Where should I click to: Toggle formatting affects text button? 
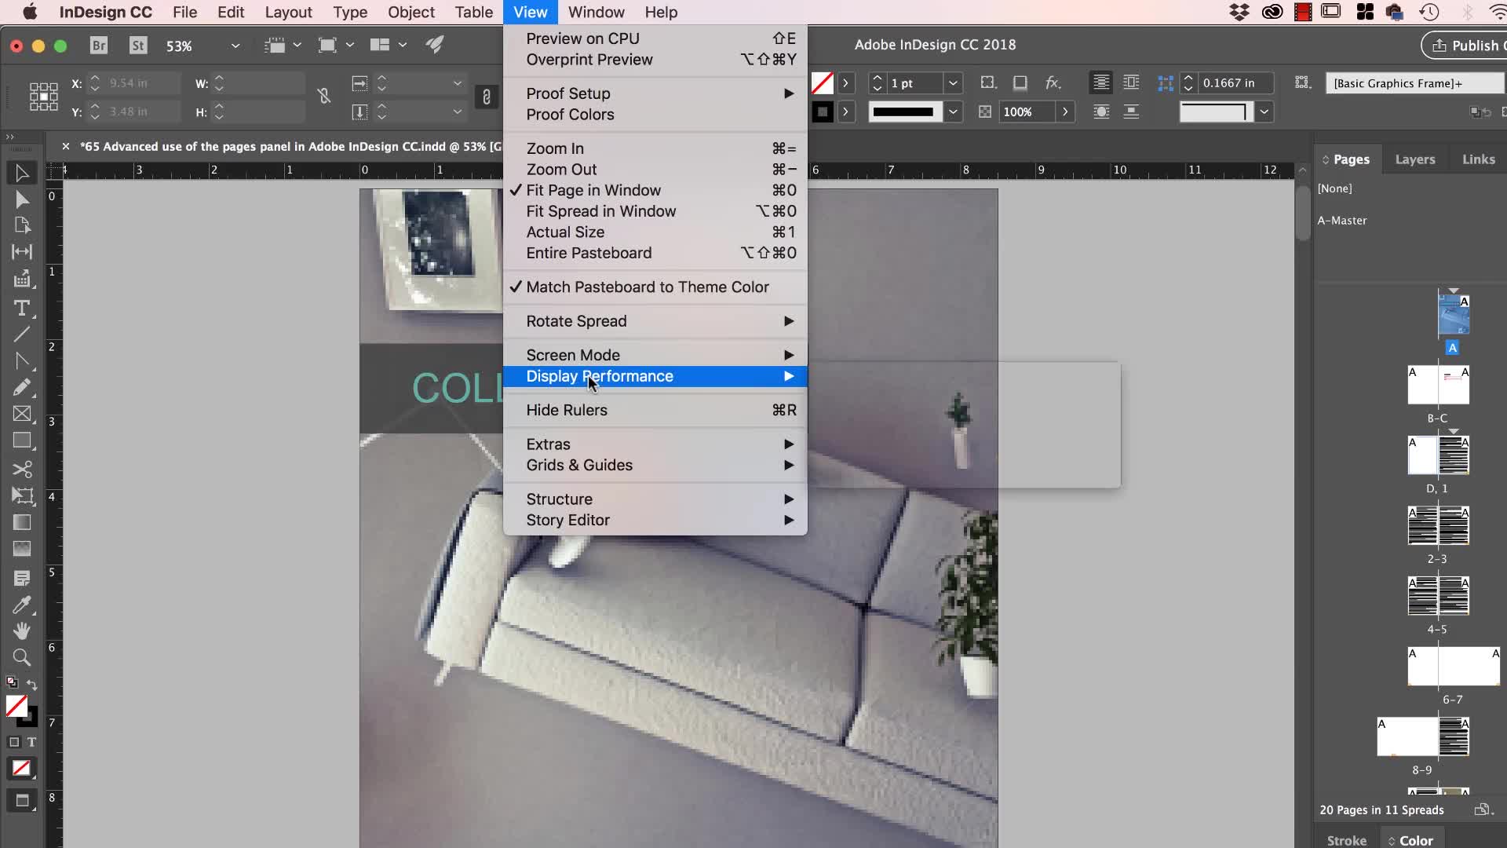tap(31, 742)
